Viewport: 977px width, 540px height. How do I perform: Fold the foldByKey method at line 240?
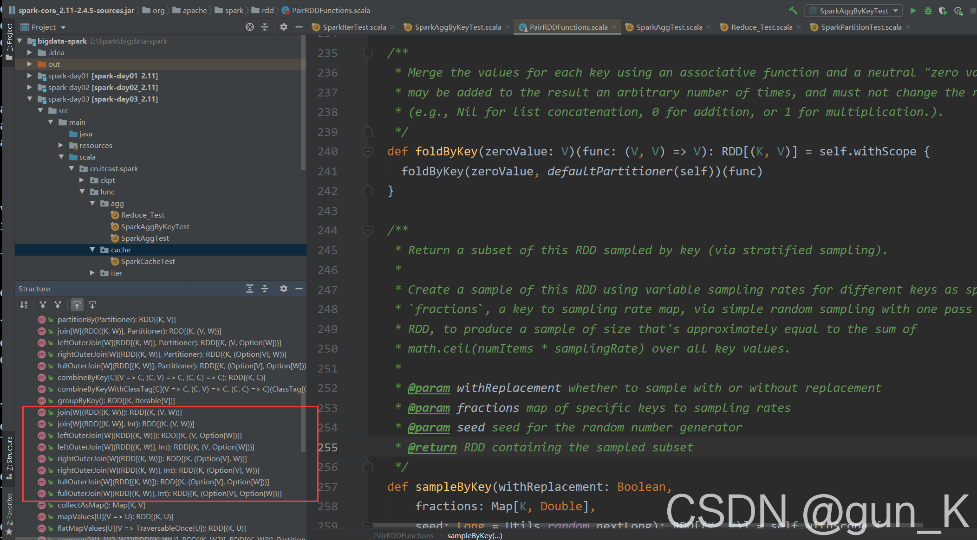[368, 151]
